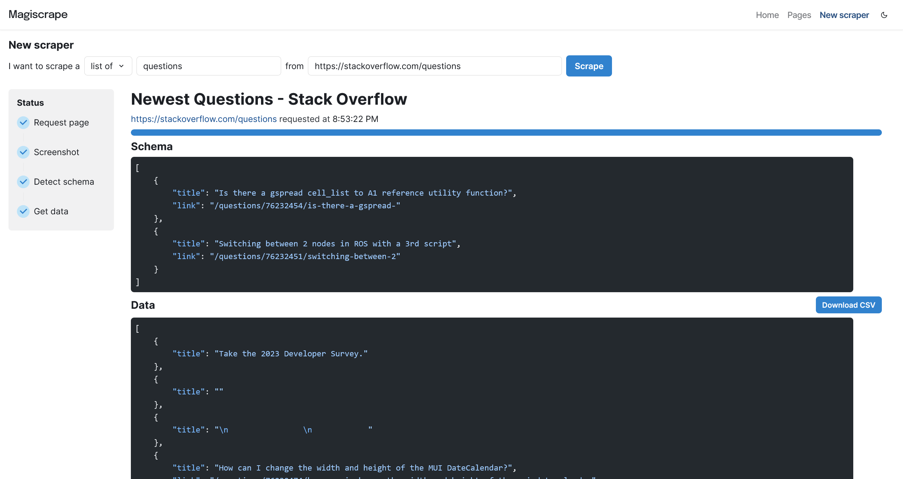Open the stackoverflow.com/questions link

tap(204, 119)
